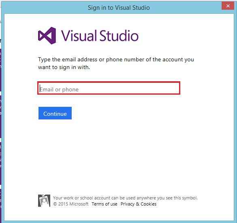This screenshot has width=237, height=223.
Task: Click the '© 2015 Microsoft' copyright text
Action: coord(71,204)
